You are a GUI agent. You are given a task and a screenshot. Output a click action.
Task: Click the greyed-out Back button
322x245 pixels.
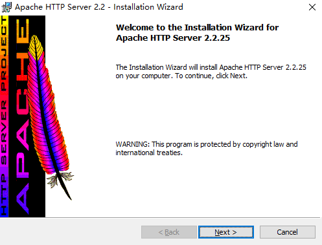click(x=169, y=232)
